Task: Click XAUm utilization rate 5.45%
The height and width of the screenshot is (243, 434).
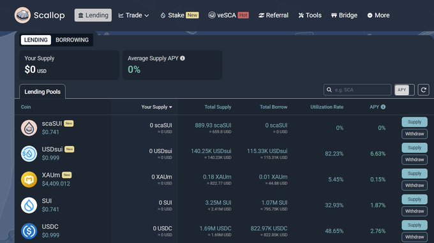Action: 336,179
